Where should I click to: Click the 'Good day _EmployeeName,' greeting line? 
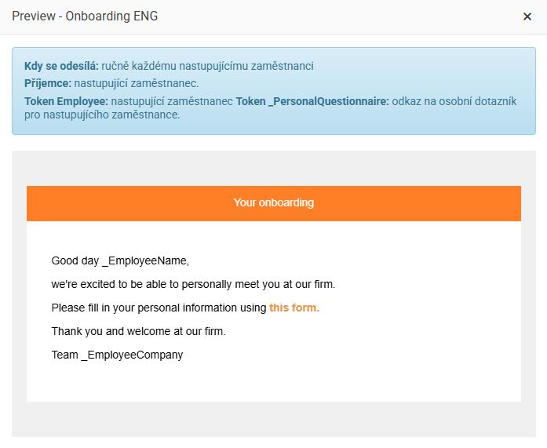(120, 260)
